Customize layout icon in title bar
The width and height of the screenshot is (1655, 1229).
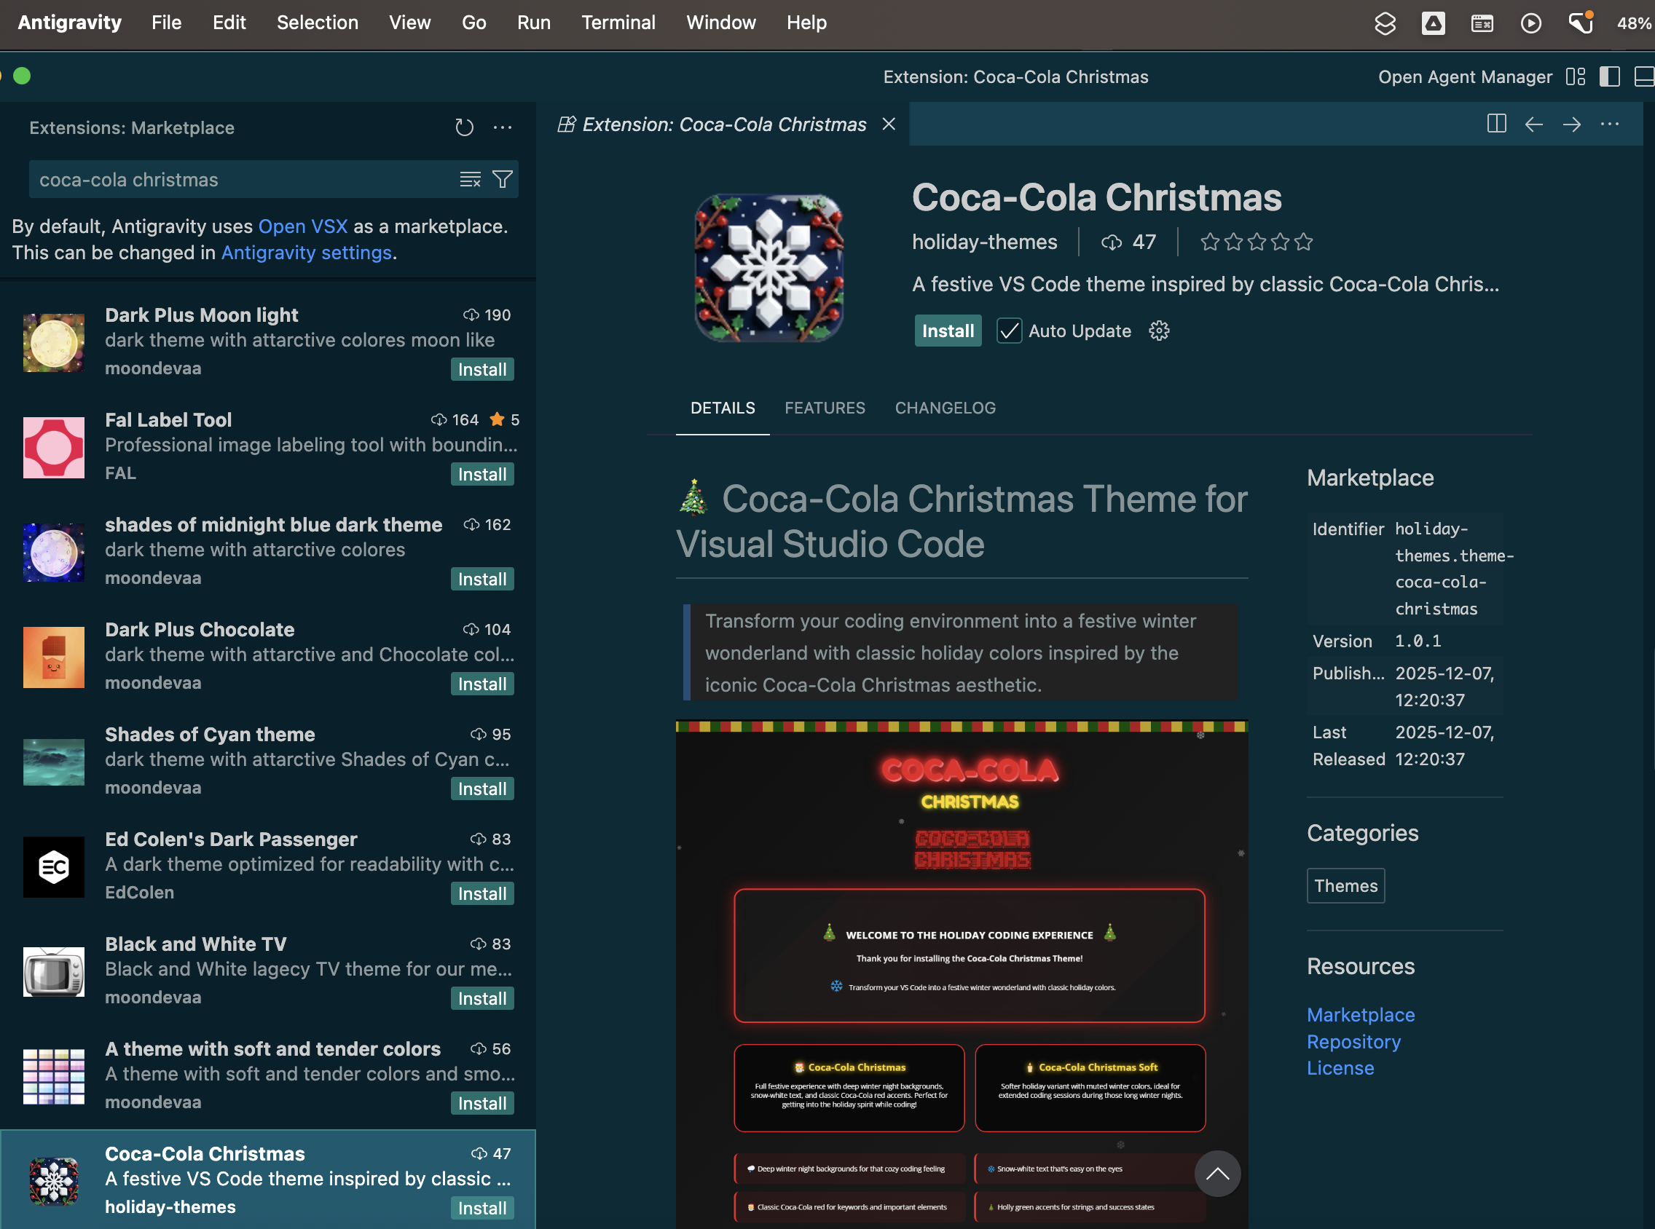(x=1576, y=76)
